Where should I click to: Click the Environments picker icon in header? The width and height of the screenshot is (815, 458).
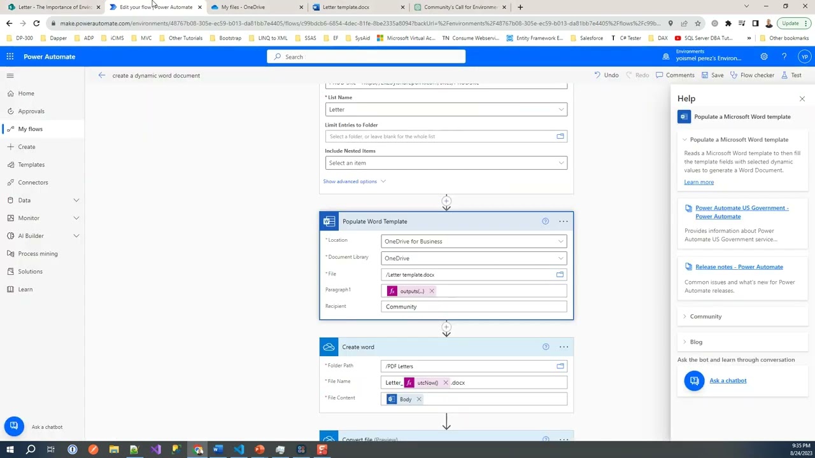point(666,57)
